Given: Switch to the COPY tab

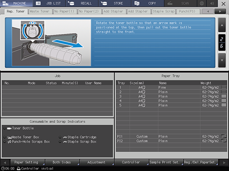Looking at the screenshot, I should [147, 3].
